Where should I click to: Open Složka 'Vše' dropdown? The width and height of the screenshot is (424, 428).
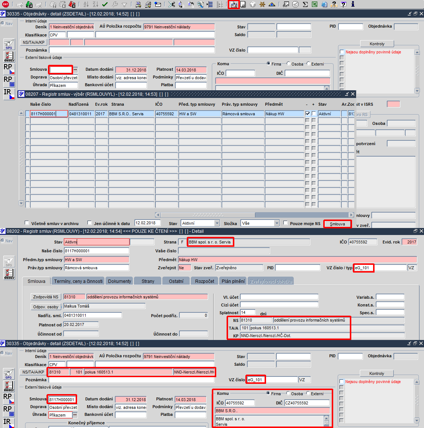[x=277, y=223]
